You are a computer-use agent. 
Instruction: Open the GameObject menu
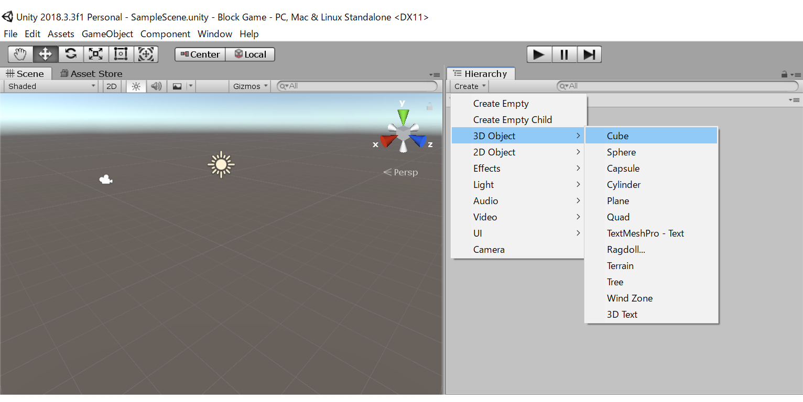(x=107, y=34)
